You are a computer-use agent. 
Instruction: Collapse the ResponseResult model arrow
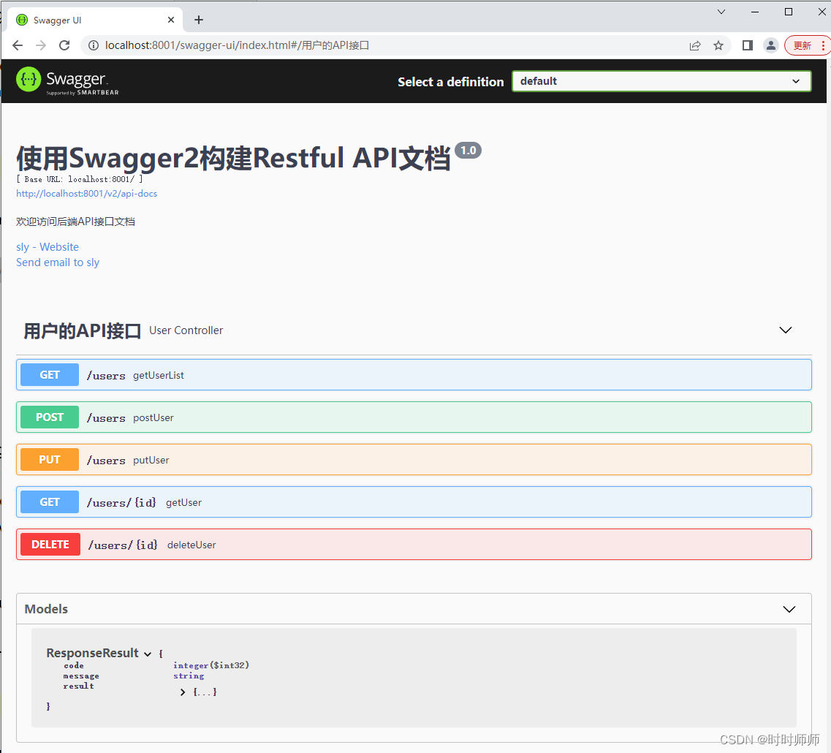148,654
